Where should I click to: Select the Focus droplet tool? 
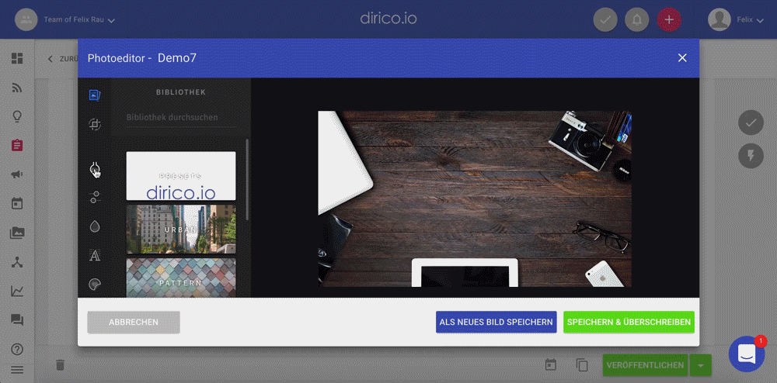coord(95,226)
